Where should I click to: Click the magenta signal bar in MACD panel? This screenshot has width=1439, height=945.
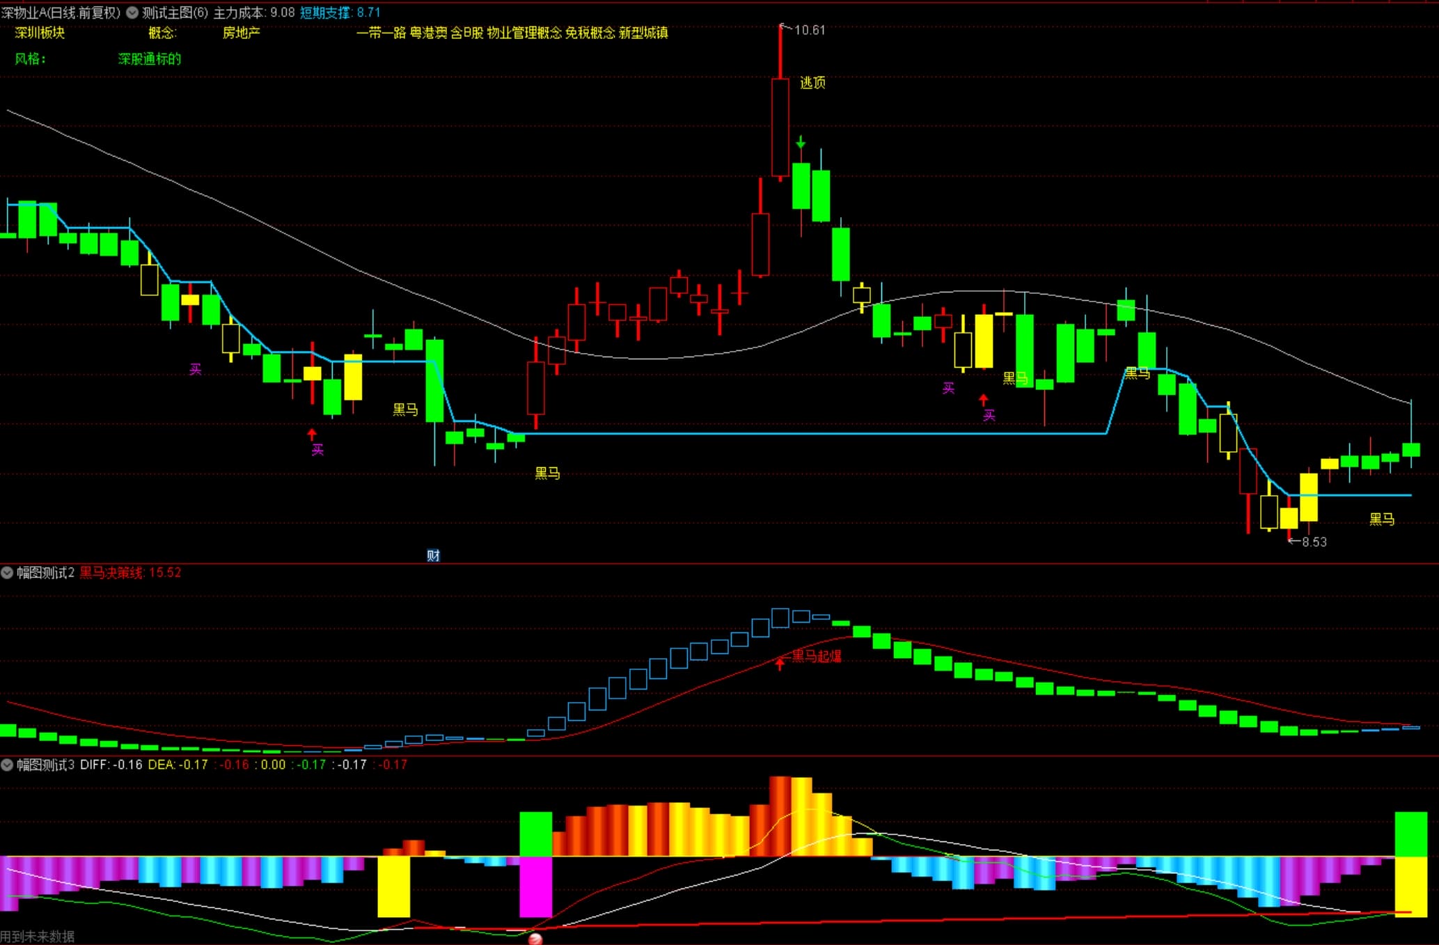(x=536, y=887)
